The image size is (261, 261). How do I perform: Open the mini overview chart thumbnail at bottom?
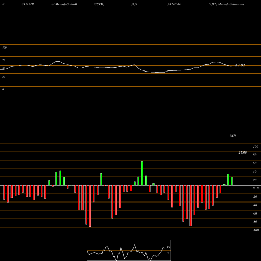(129, 250)
